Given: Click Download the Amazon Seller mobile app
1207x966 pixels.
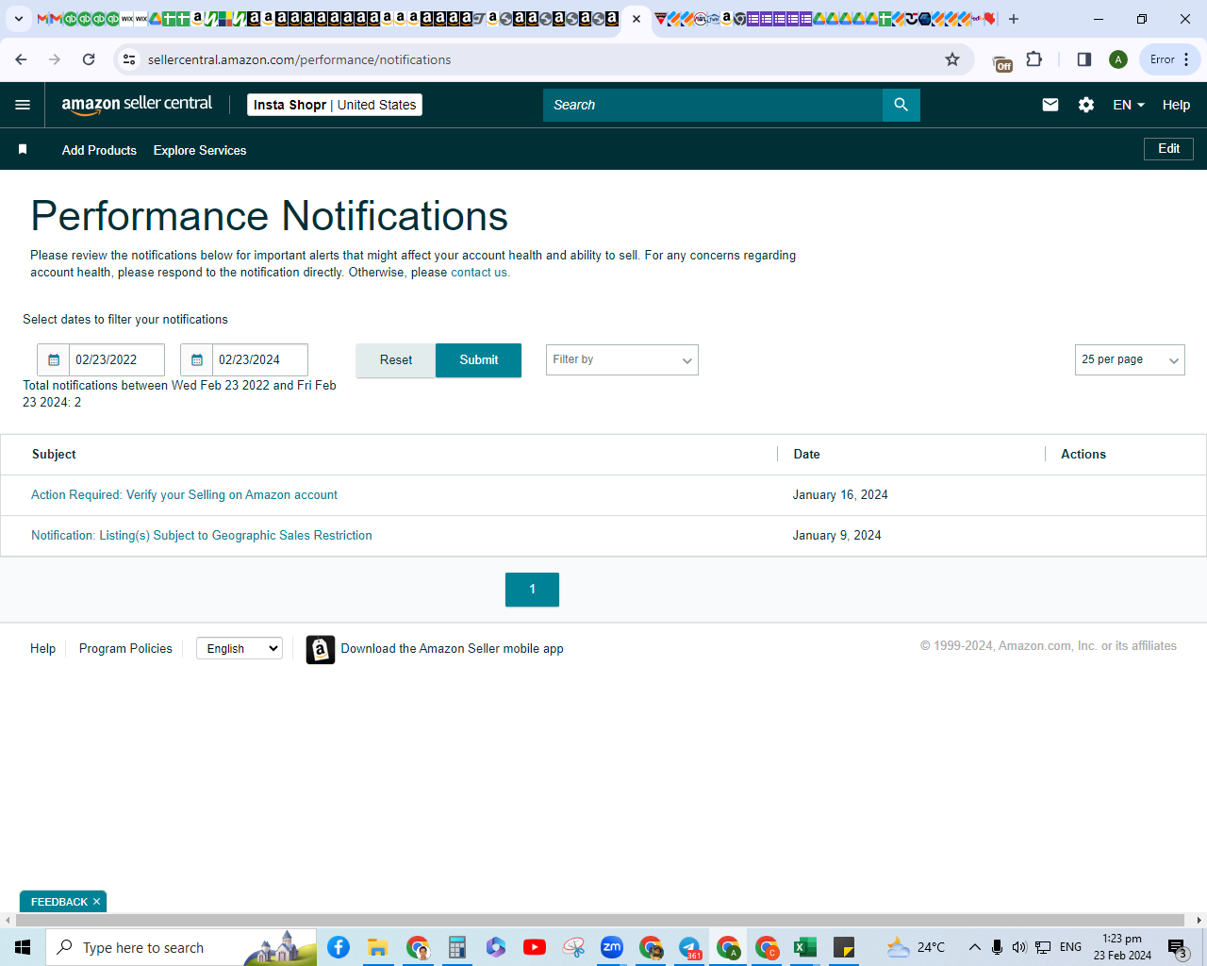Looking at the screenshot, I should coord(453,649).
